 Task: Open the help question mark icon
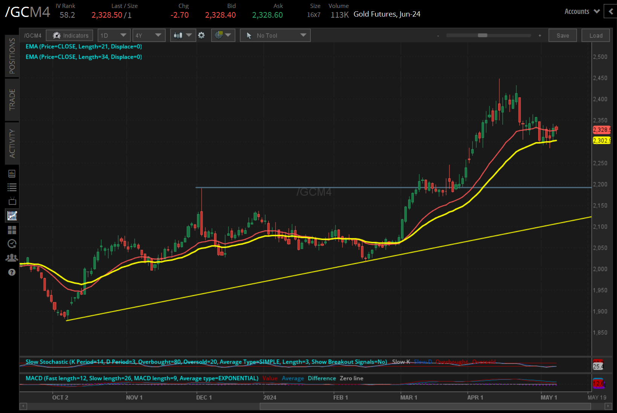coord(12,272)
